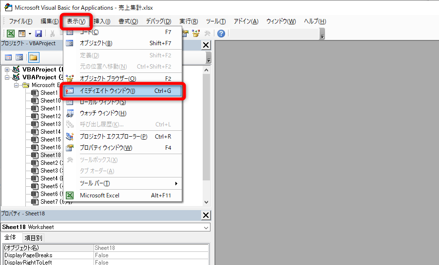This screenshot has height=265, width=439.
Task: Switch to 項目別 tab in Properties
Action: pyautogui.click(x=33, y=238)
